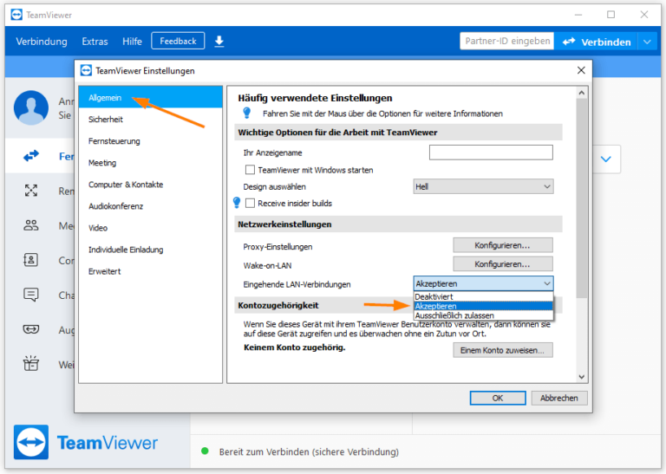Open Individuelle Einladung settings category

click(x=150, y=250)
